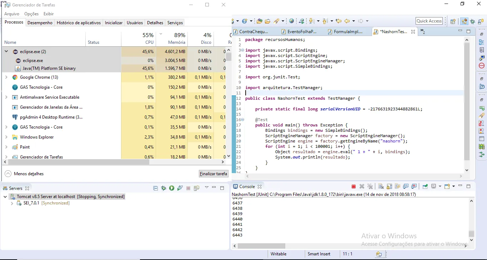
Task: Toggle Pin Console icon
Action: coord(425,186)
